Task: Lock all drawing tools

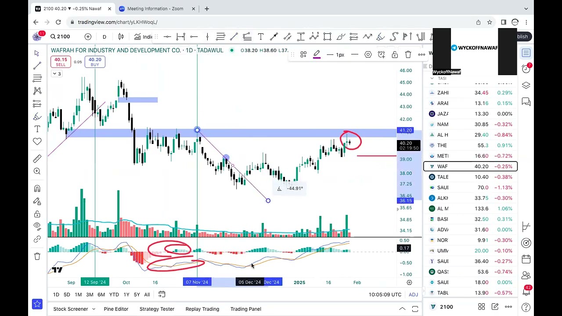Action: [x=37, y=214]
